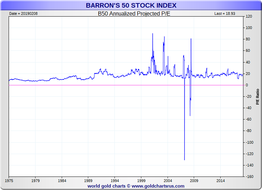This screenshot has height=190, width=262.
Task: Click the 120 y-axis tick label
Action: tap(249, 16)
